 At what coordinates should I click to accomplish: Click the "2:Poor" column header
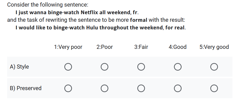coord(105,47)
